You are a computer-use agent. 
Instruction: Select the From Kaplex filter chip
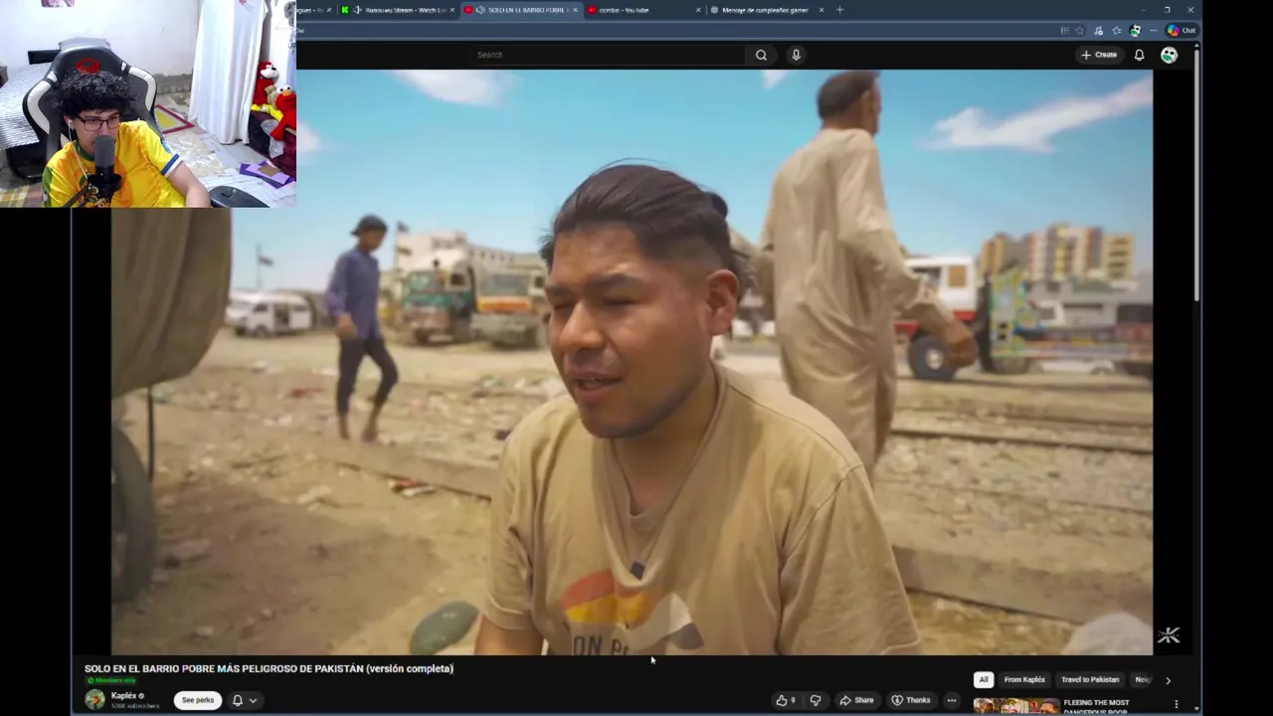(x=1024, y=679)
